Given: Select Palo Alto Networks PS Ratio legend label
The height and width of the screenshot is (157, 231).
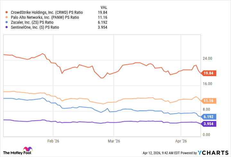Looking at the screenshot, I should (44, 17).
